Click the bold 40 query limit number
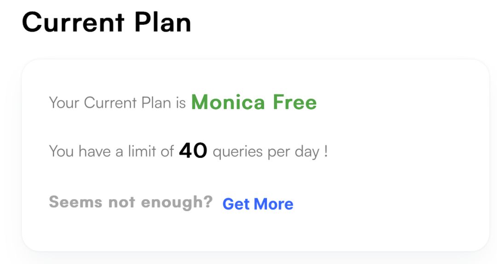This screenshot has width=497, height=264. pos(193,150)
